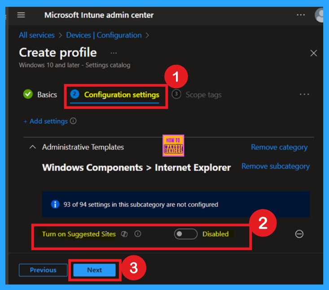Show info for Turn on Suggested Sites
Screen dimensions: 329x290
tap(138, 234)
